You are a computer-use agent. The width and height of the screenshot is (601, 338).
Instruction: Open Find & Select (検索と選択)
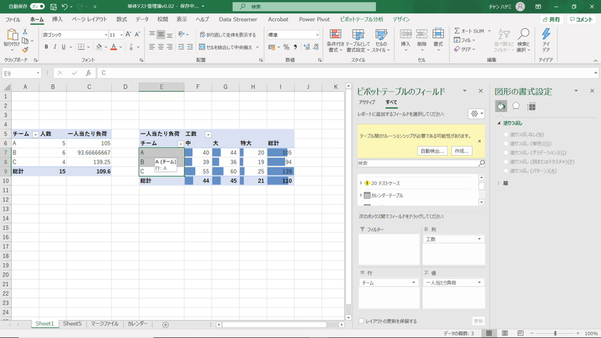click(523, 41)
